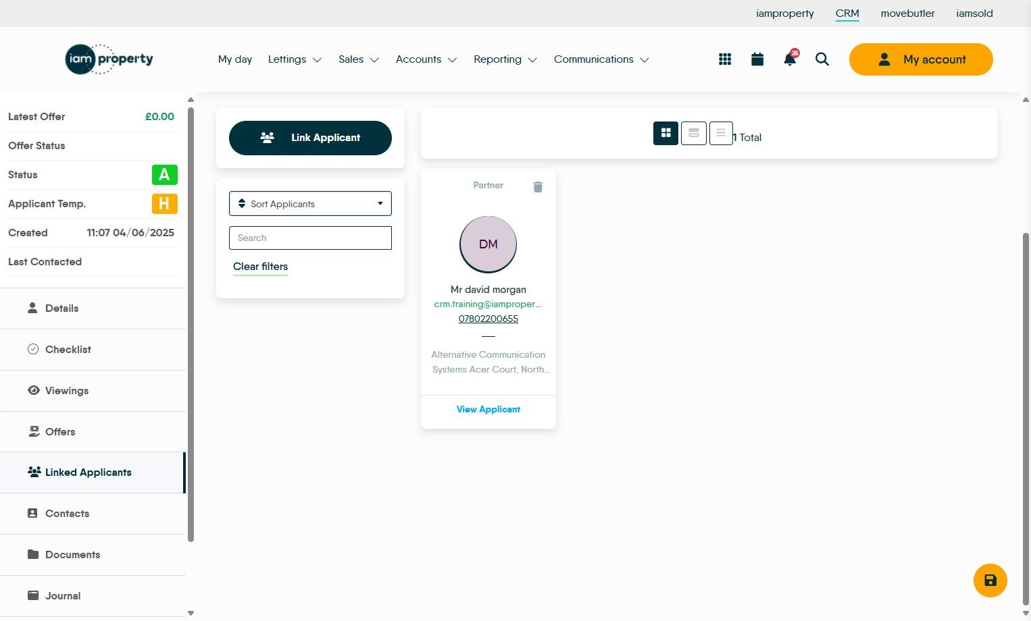Image resolution: width=1031 pixels, height=621 pixels.
Task: Switch to iamsold site link
Action: click(x=974, y=13)
